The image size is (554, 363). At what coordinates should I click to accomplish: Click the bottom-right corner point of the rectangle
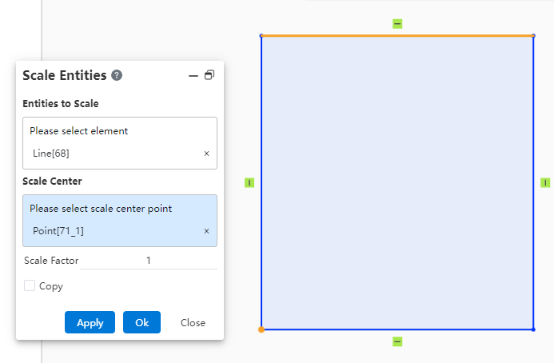[533, 329]
